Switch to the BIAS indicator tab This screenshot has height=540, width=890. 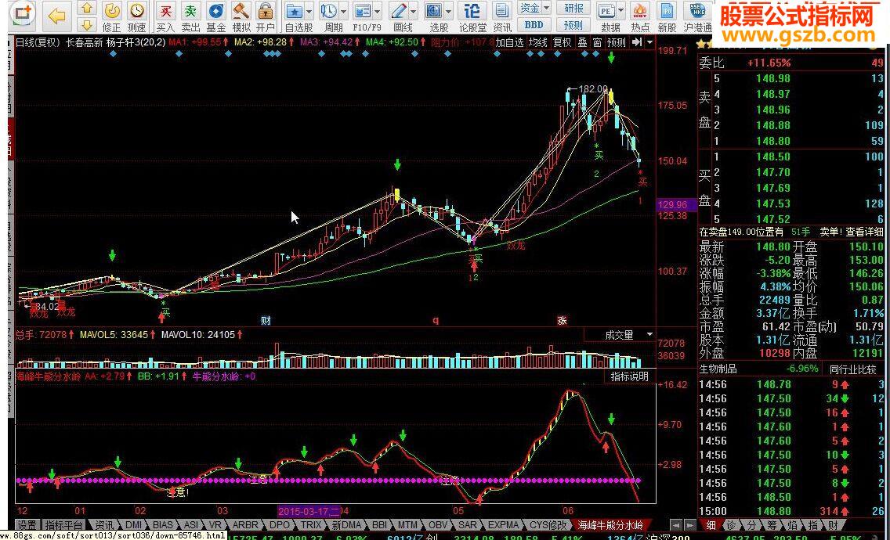point(163,524)
